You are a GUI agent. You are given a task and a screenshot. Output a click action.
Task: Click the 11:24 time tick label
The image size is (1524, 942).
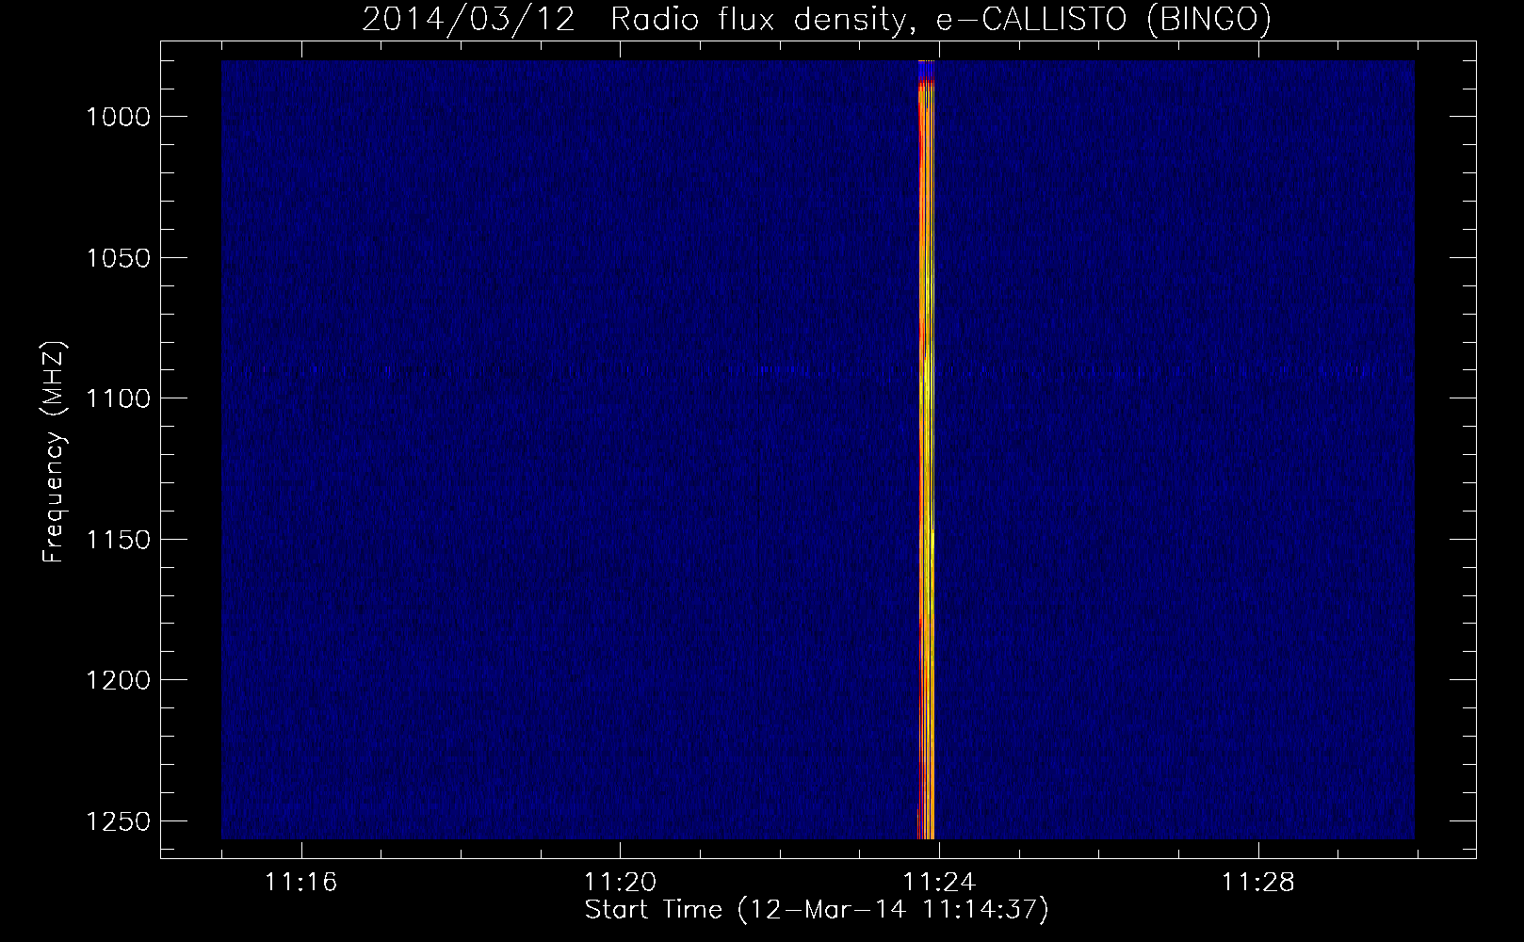tap(939, 883)
